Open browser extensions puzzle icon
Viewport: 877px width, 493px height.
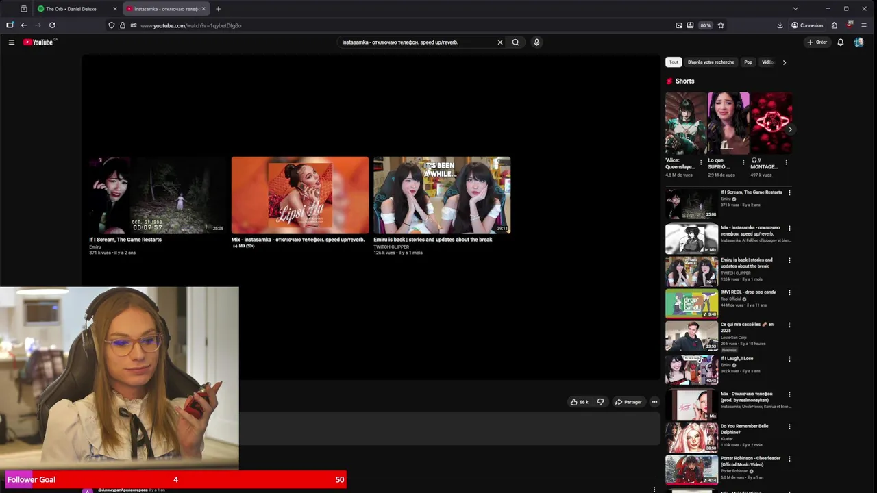834,25
